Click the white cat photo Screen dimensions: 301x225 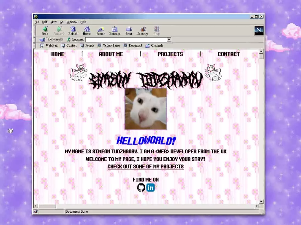(146, 109)
